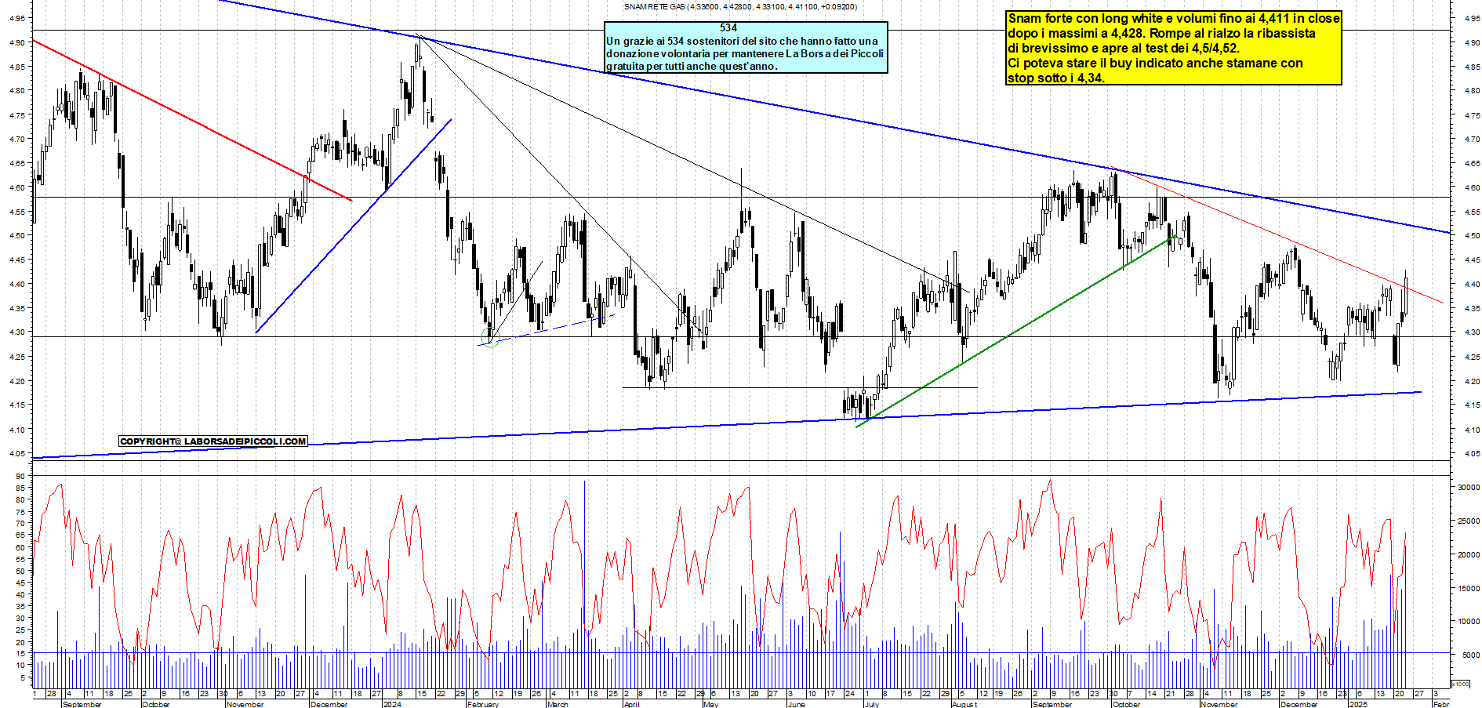This screenshot has width=1482, height=708.
Task: Click the 25000 volume scale label
Action: (1468, 521)
